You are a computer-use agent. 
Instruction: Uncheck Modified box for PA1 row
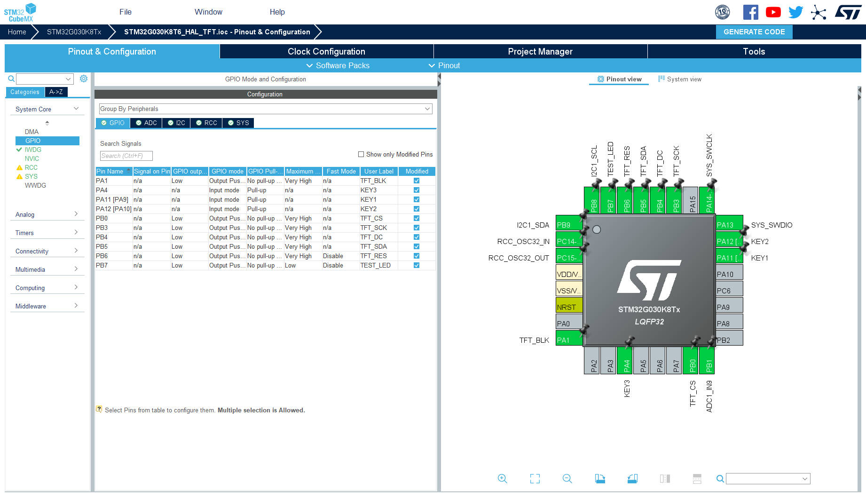click(x=416, y=181)
